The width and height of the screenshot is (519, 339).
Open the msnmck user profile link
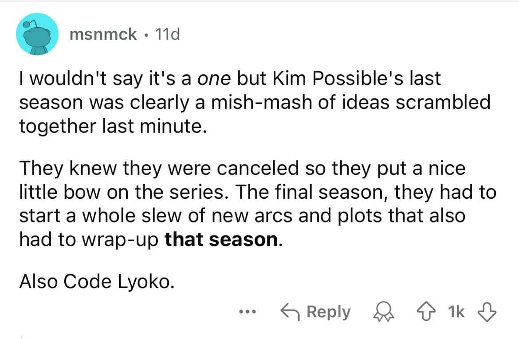click(103, 35)
